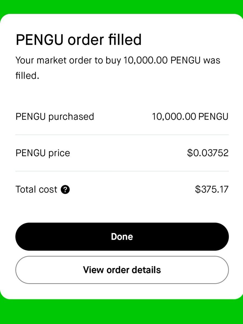Select "10,000.00 PENGU" inside the confirmation sentence
Viewport: 243px width, 324px height.
tap(161, 60)
